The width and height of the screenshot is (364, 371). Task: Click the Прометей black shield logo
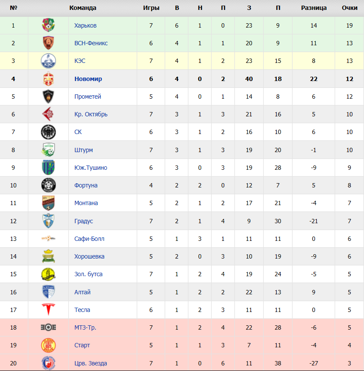(49, 97)
